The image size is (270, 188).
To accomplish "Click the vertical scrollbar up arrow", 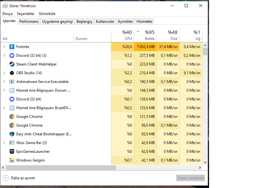I will point(205,46).
